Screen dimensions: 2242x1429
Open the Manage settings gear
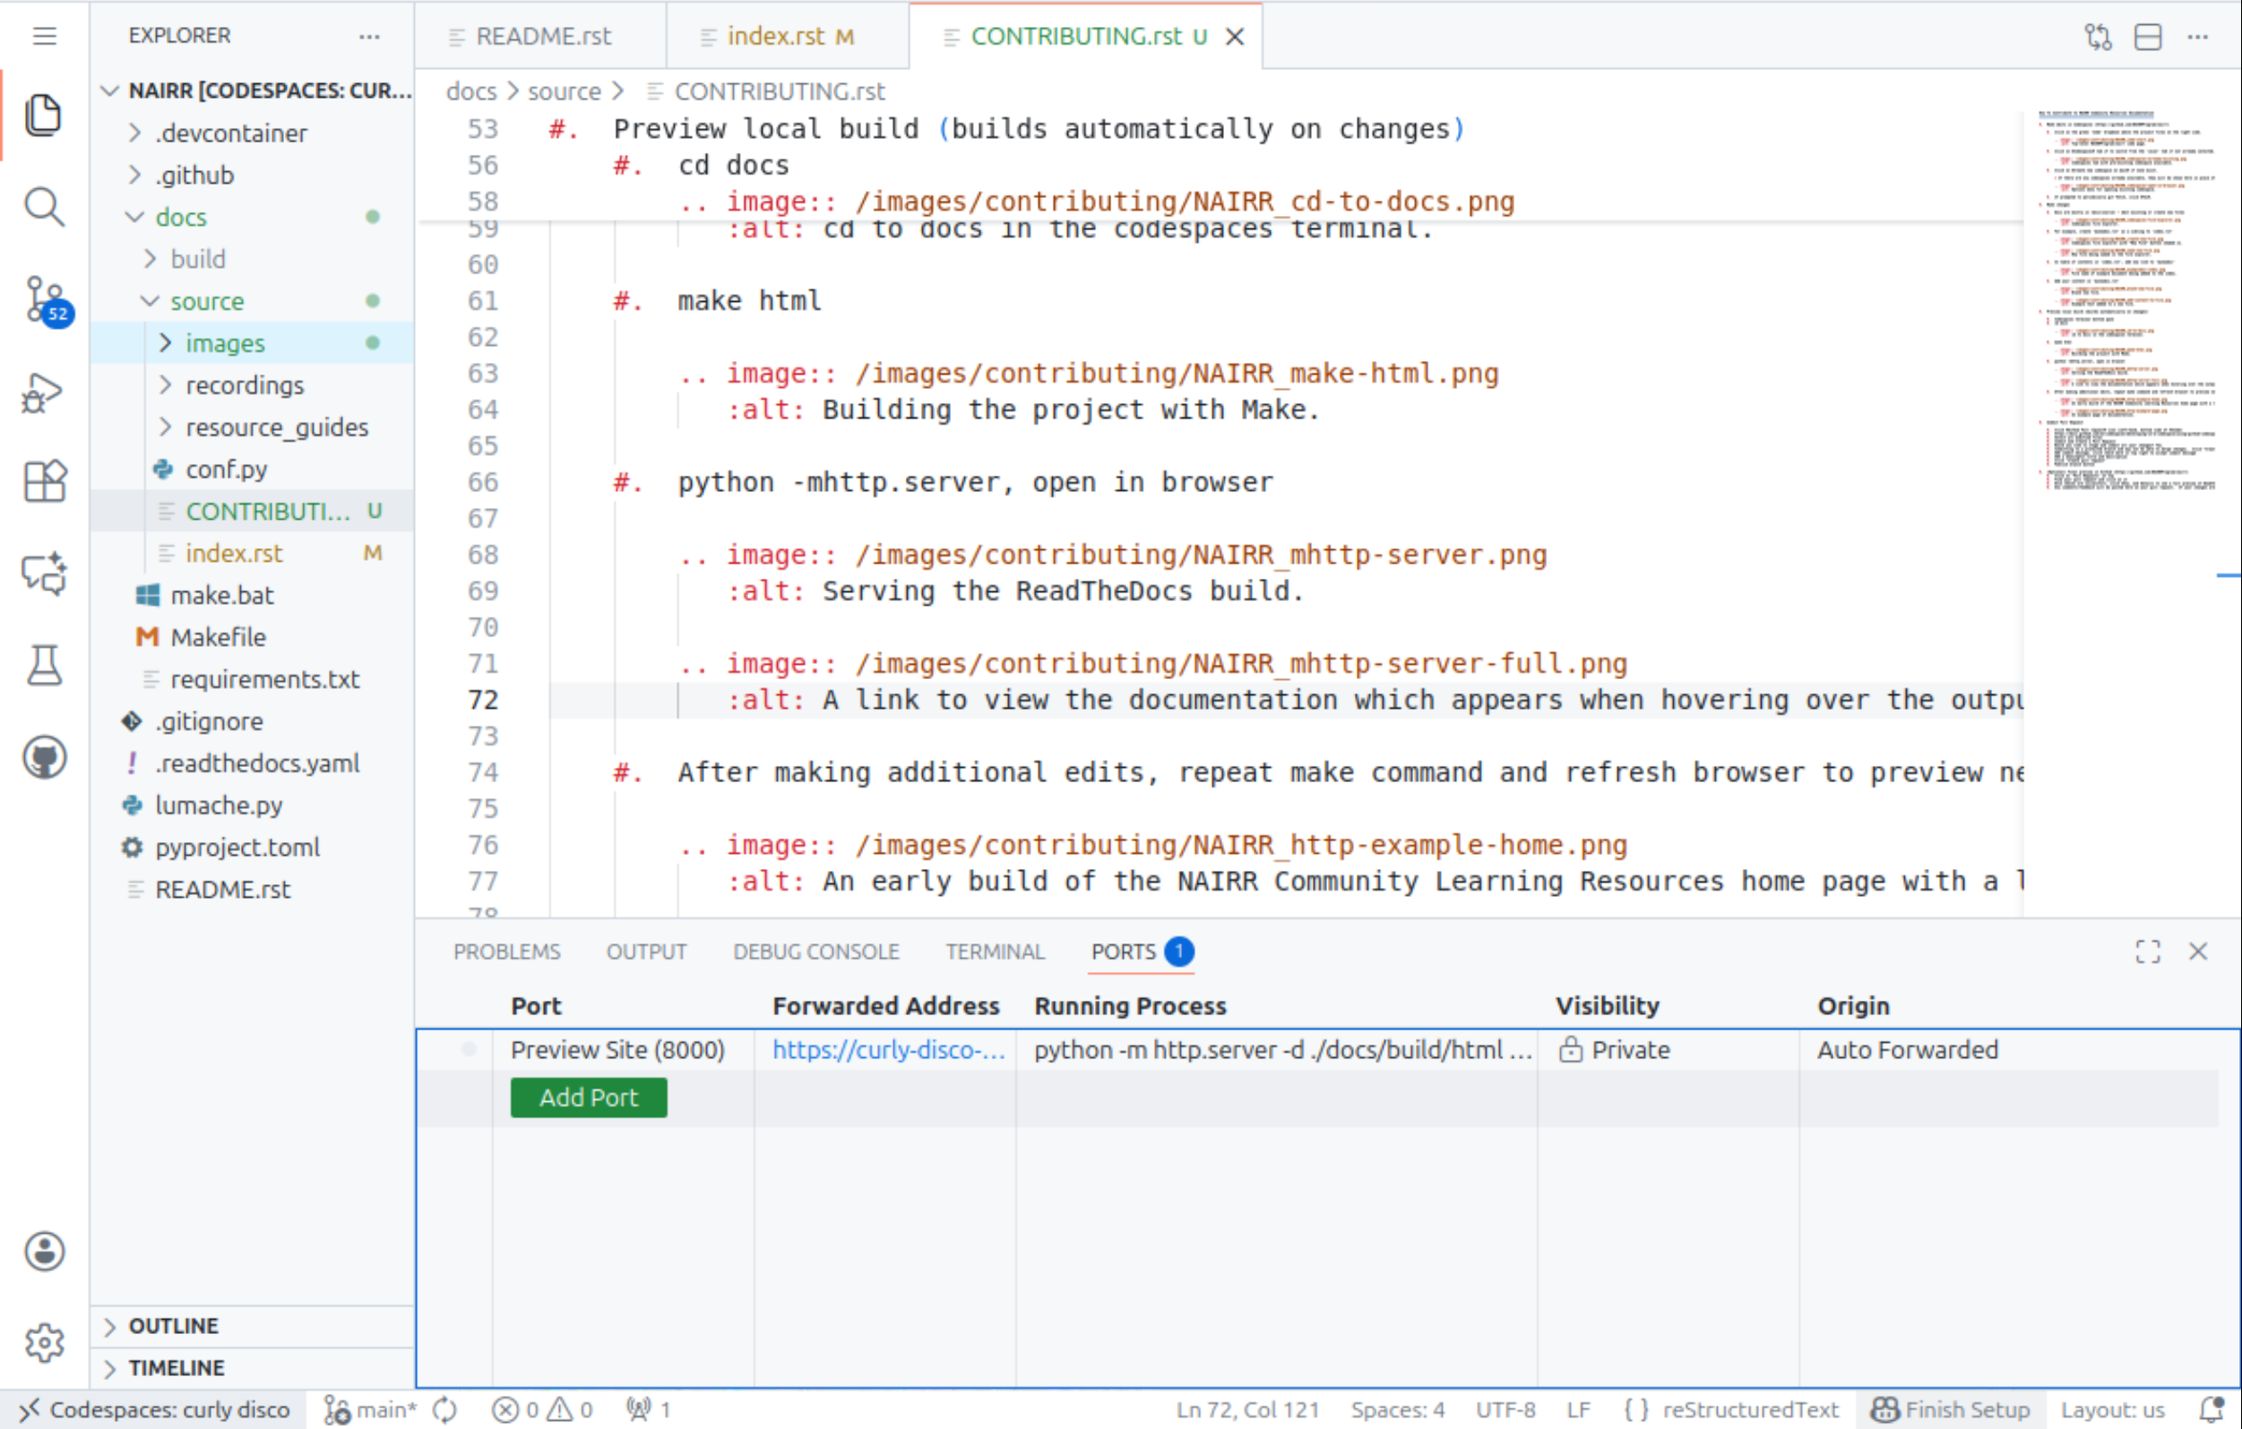pyautogui.click(x=44, y=1342)
